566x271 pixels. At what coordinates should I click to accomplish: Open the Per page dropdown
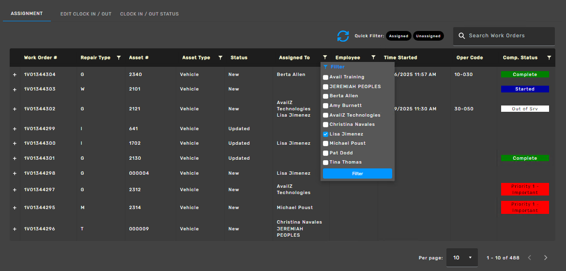462,258
